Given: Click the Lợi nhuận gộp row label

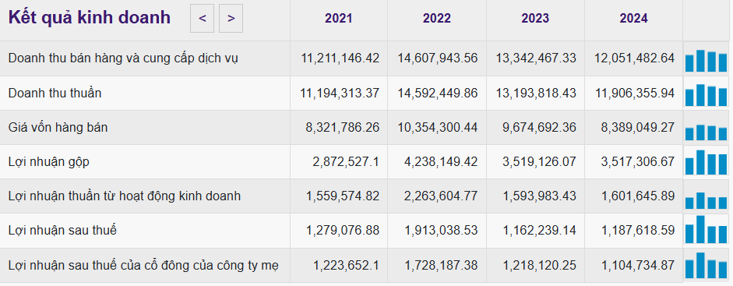Looking at the screenshot, I should coord(48,162).
